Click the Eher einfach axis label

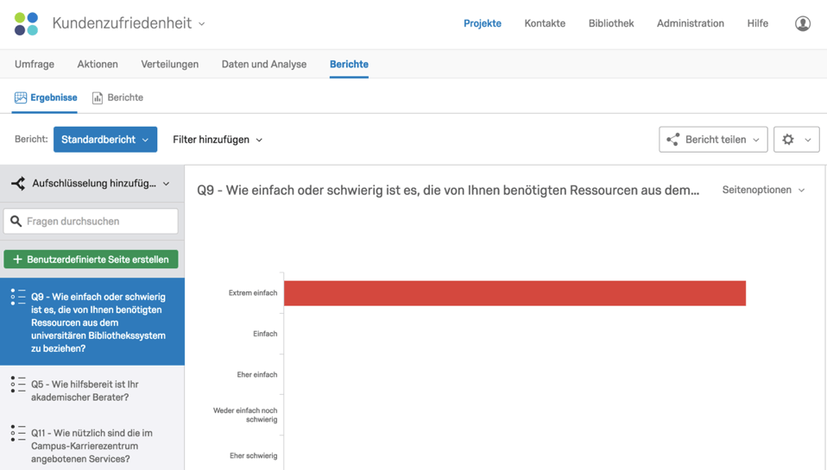(257, 374)
